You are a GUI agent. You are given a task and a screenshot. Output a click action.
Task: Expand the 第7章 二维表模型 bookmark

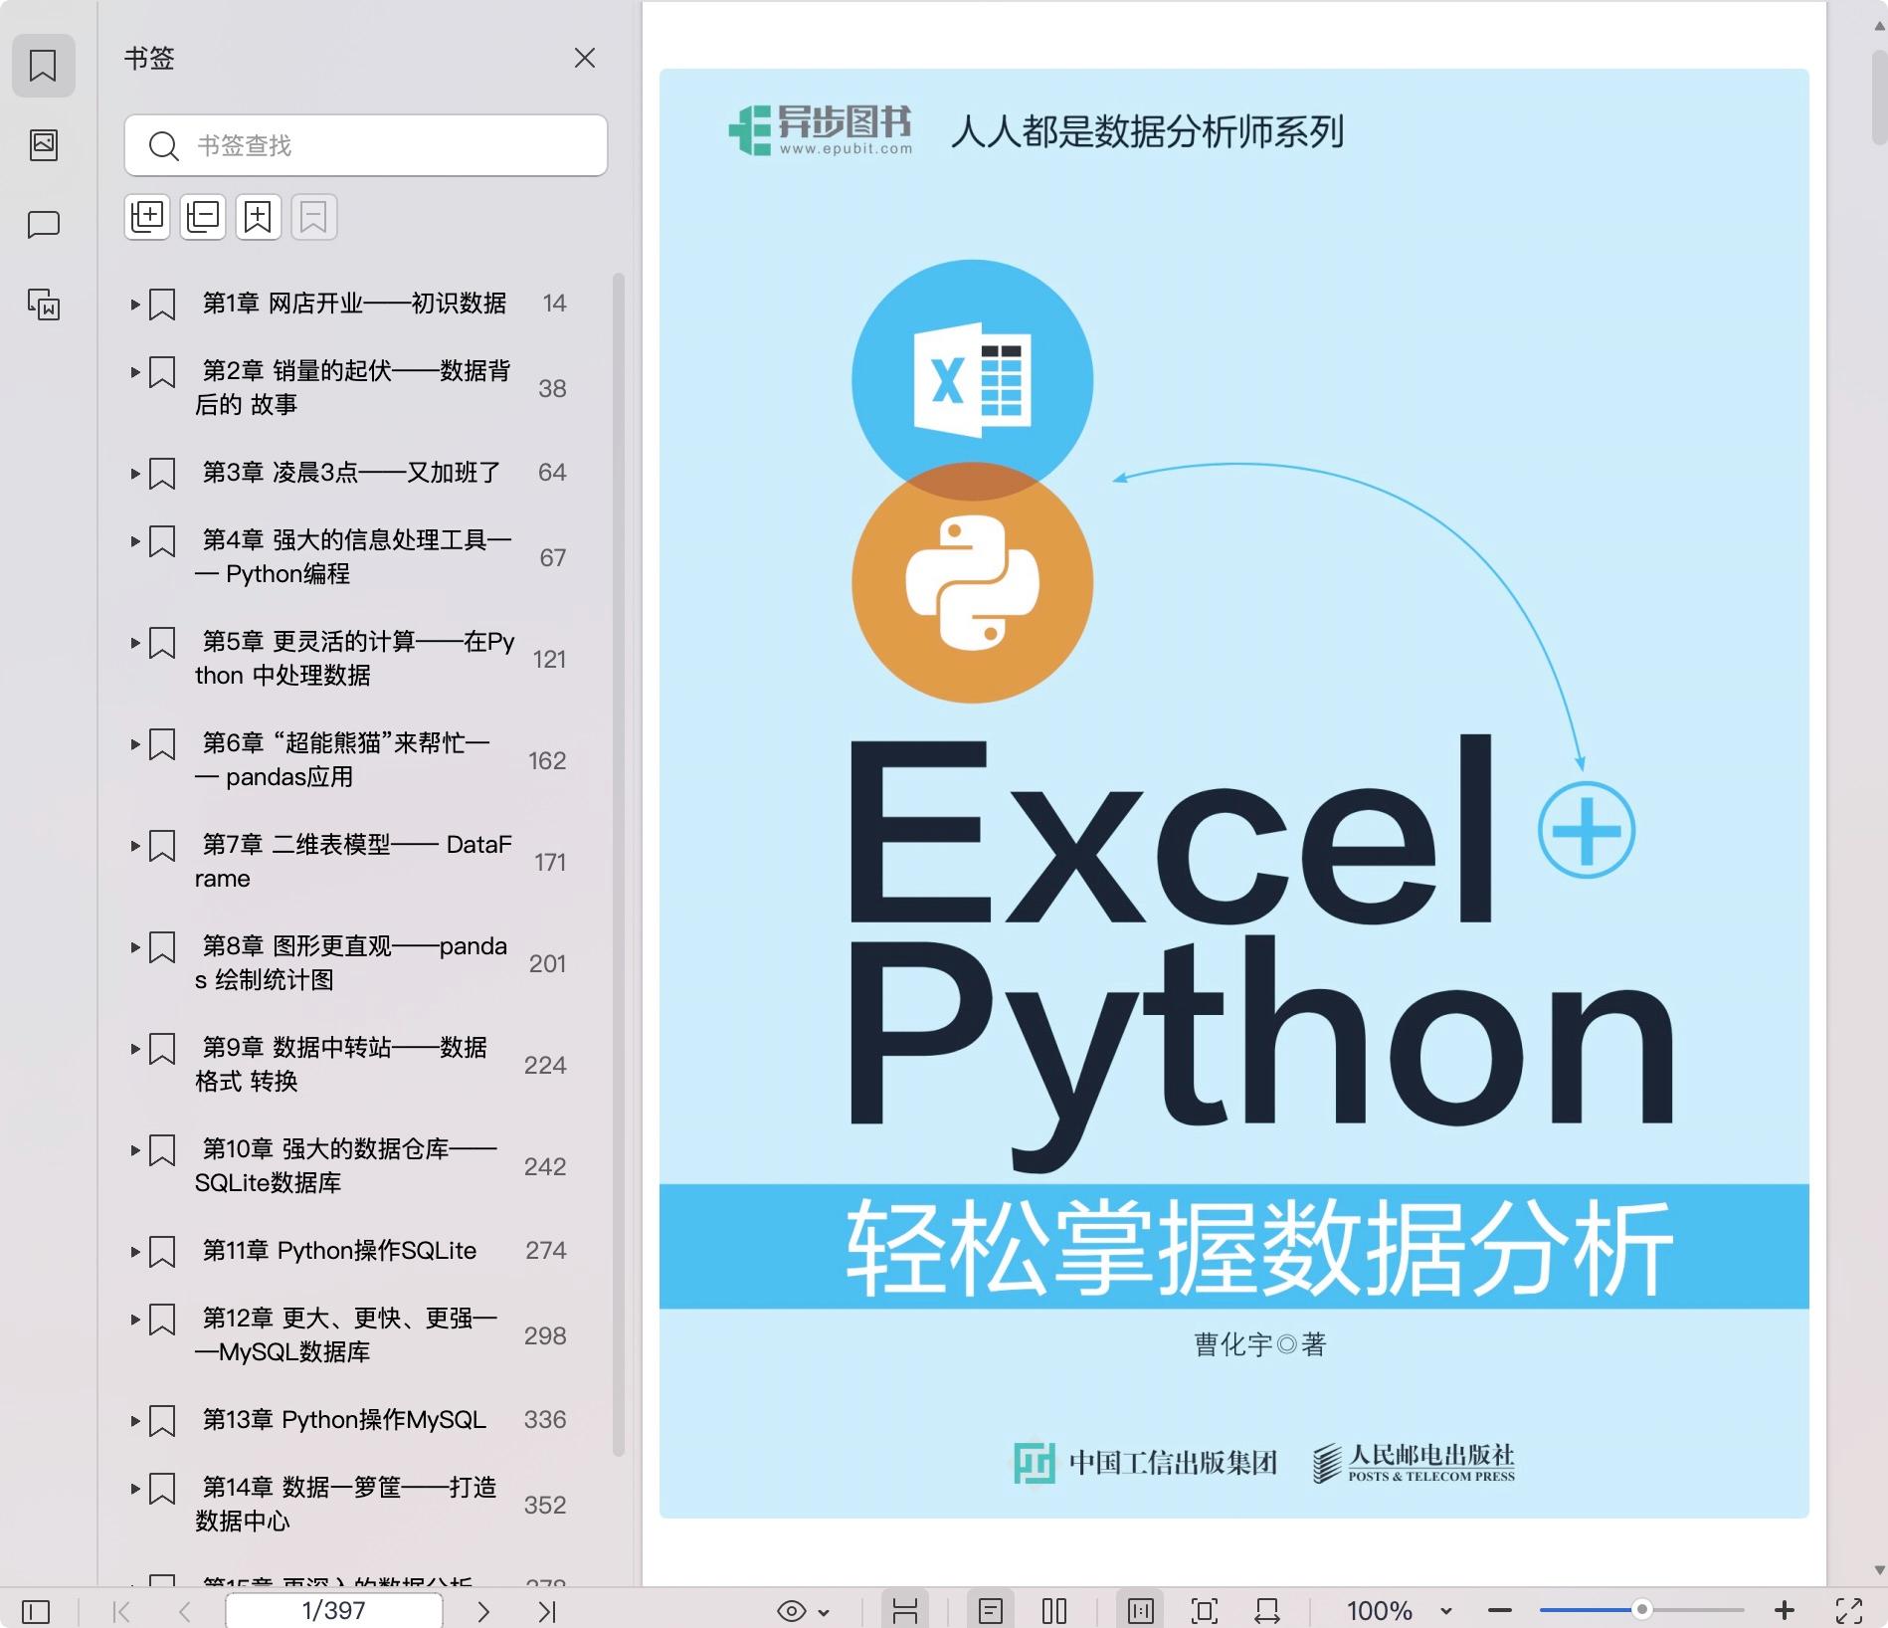click(135, 845)
